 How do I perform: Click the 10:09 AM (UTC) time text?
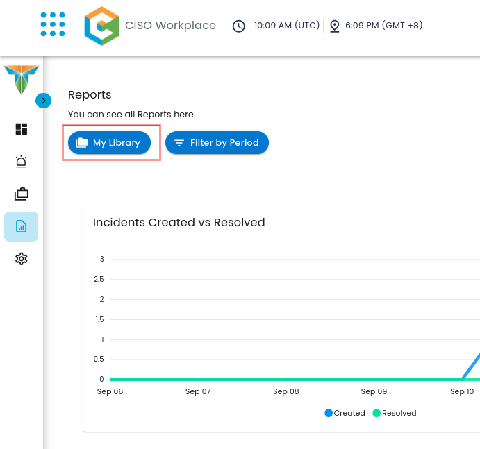(x=287, y=26)
